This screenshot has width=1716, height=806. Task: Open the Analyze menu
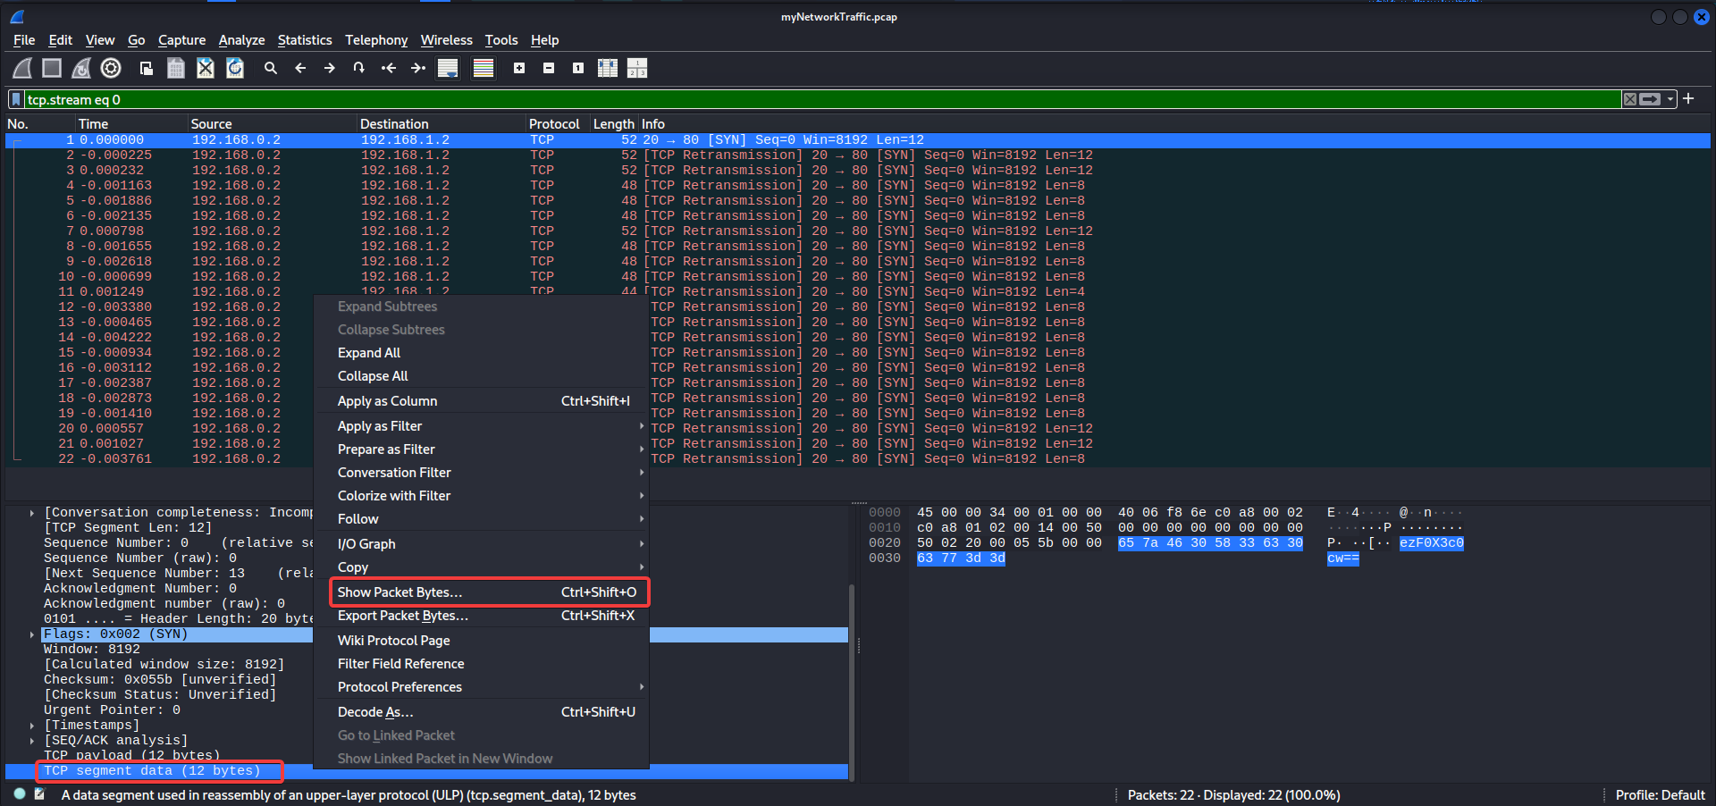pyautogui.click(x=241, y=40)
